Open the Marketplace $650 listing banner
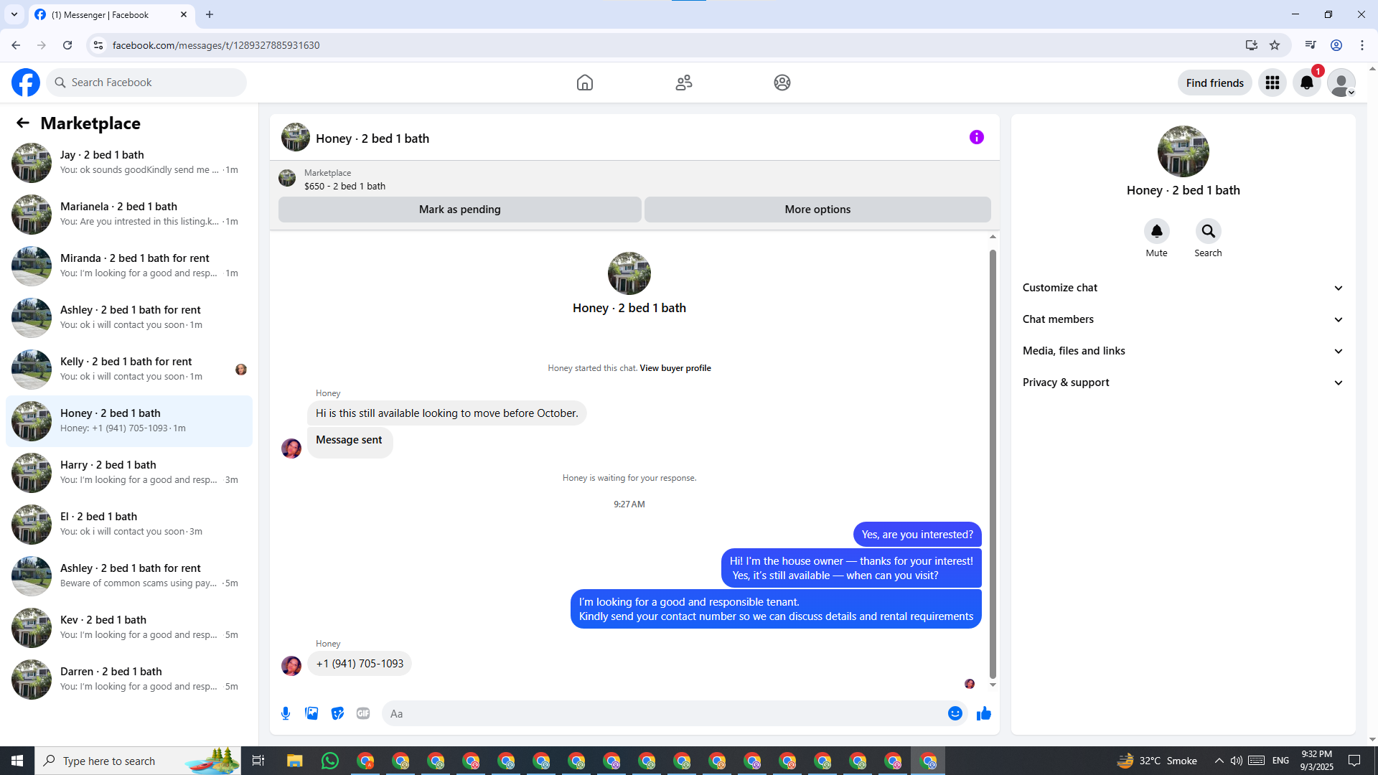Viewport: 1378px width, 775px height. pos(634,179)
